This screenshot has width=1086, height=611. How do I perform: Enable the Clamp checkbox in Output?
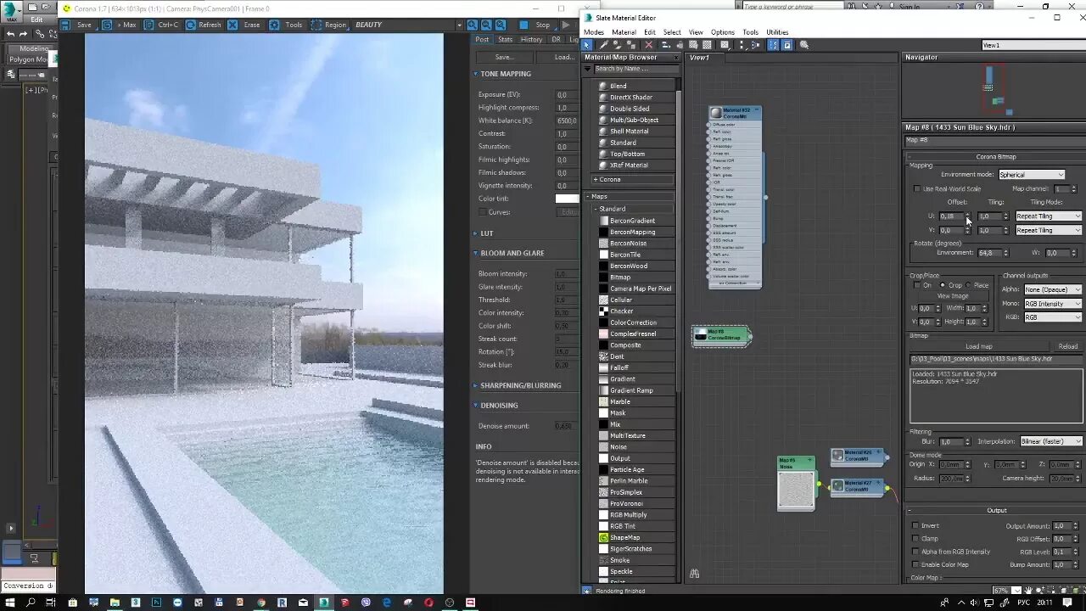[x=915, y=539]
